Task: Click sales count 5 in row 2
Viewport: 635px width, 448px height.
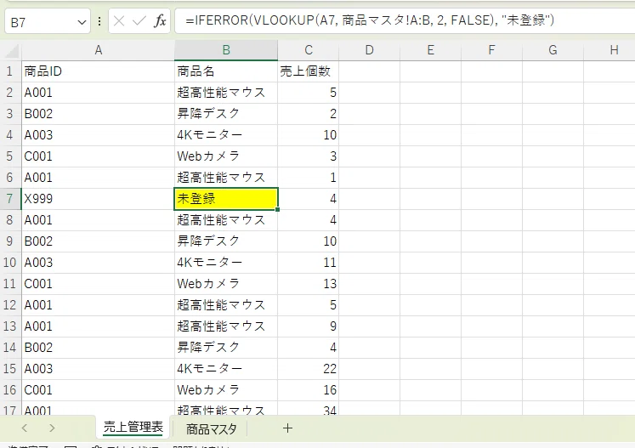Action: click(x=309, y=93)
